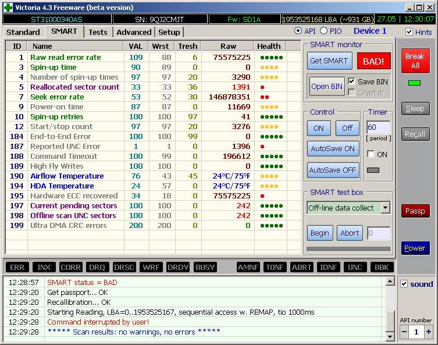Click the timer period input field
This screenshot has height=345, width=438.
click(x=378, y=127)
